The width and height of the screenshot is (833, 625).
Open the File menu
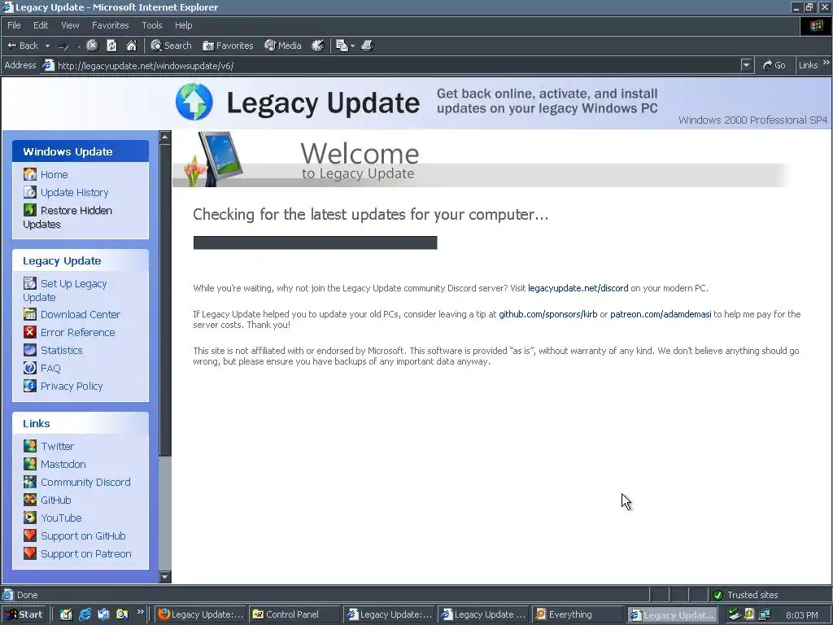[14, 25]
